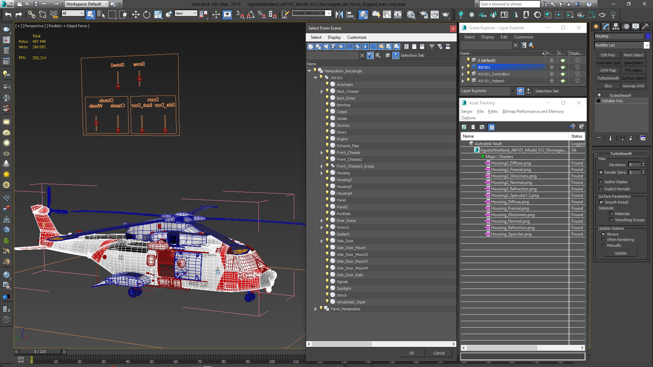Expand the Rear_Ramp tree node

(322, 221)
